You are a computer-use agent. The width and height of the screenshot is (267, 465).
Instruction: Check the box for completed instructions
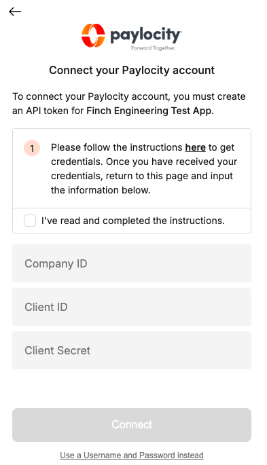point(30,221)
